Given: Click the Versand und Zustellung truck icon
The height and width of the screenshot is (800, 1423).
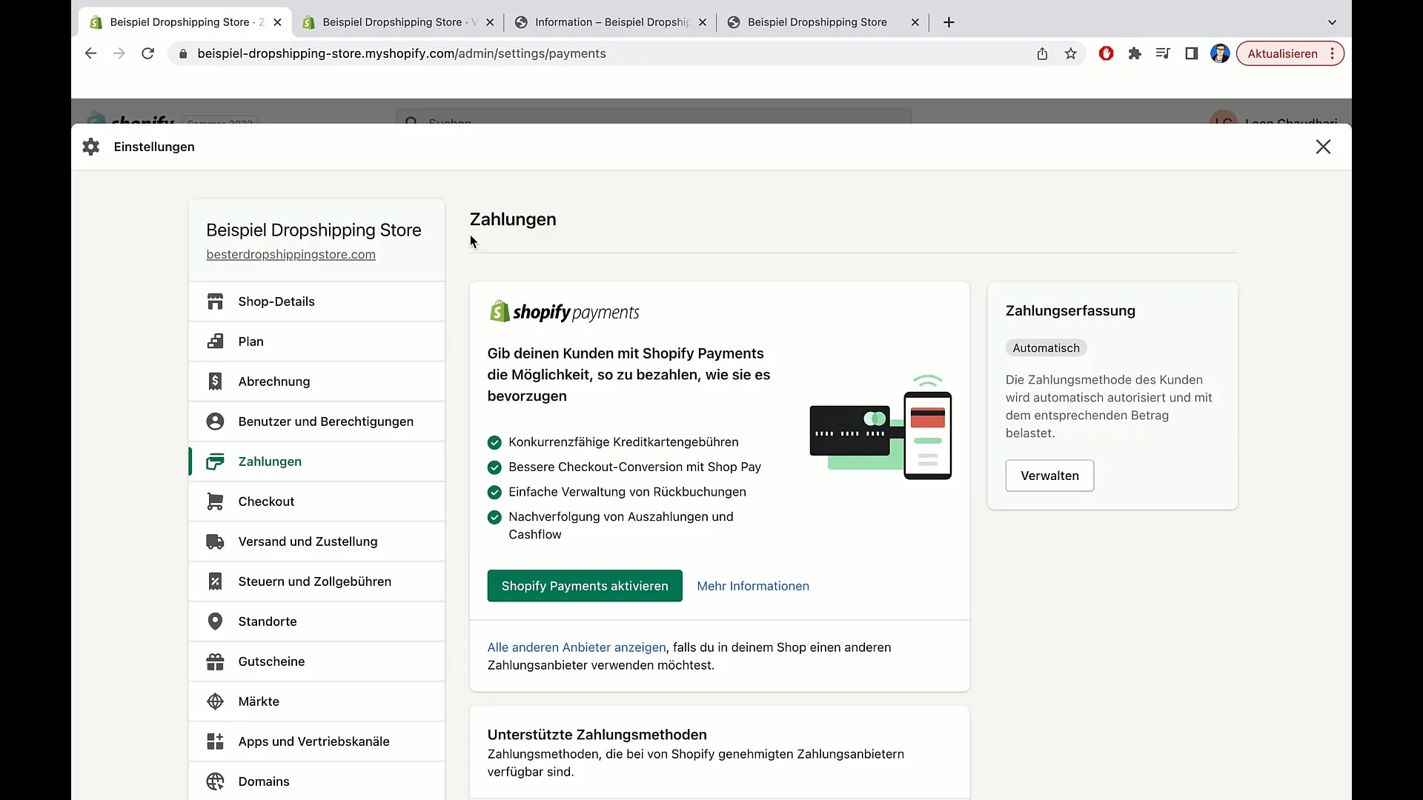Looking at the screenshot, I should point(215,541).
